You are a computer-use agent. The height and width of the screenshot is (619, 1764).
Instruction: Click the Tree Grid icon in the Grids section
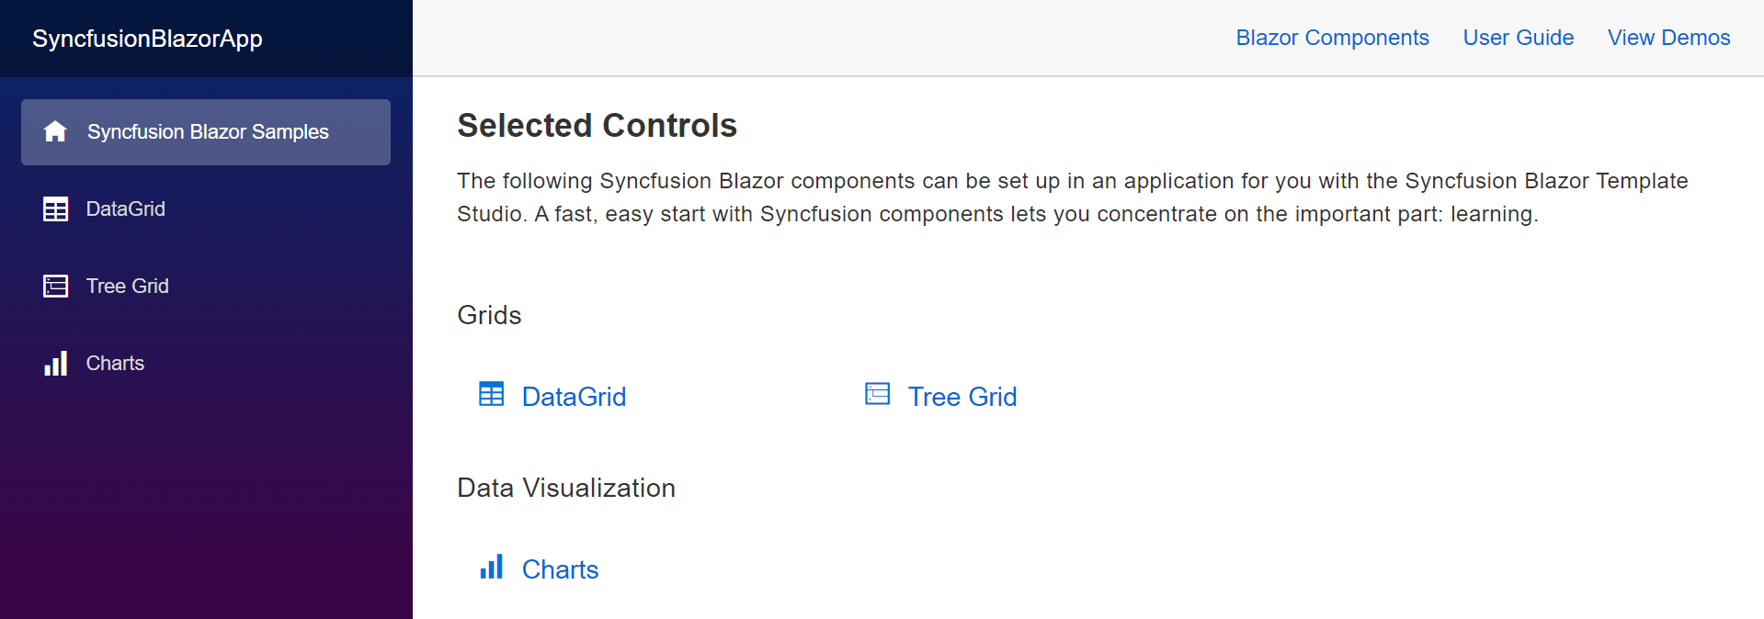876,394
